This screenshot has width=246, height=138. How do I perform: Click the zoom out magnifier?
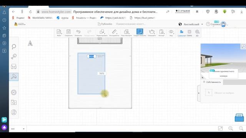coord(241,128)
